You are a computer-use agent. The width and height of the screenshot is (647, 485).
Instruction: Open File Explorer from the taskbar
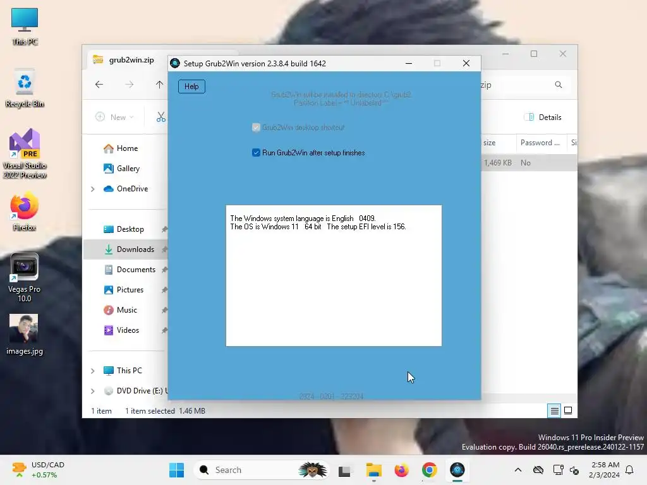point(374,470)
